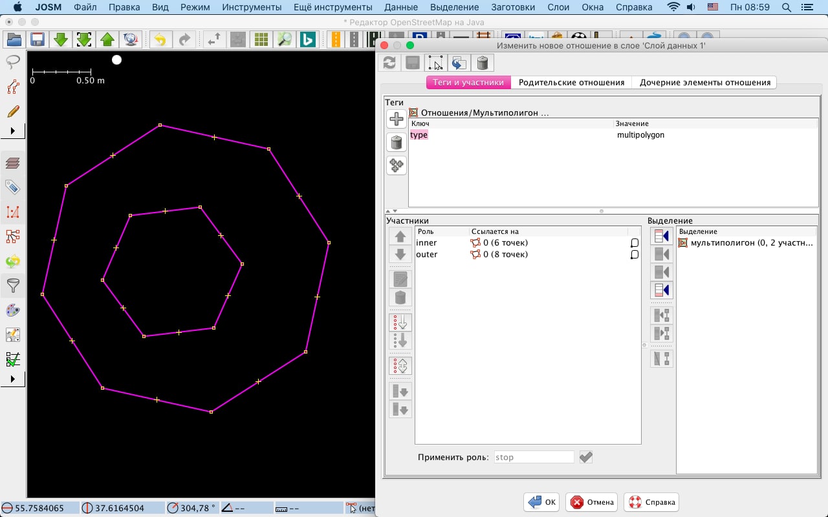Move member up with the up arrow
The height and width of the screenshot is (517, 828).
pos(400,237)
